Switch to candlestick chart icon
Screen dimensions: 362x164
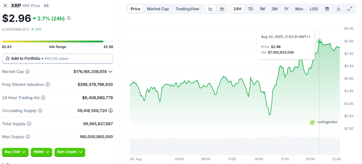[x=222, y=9]
